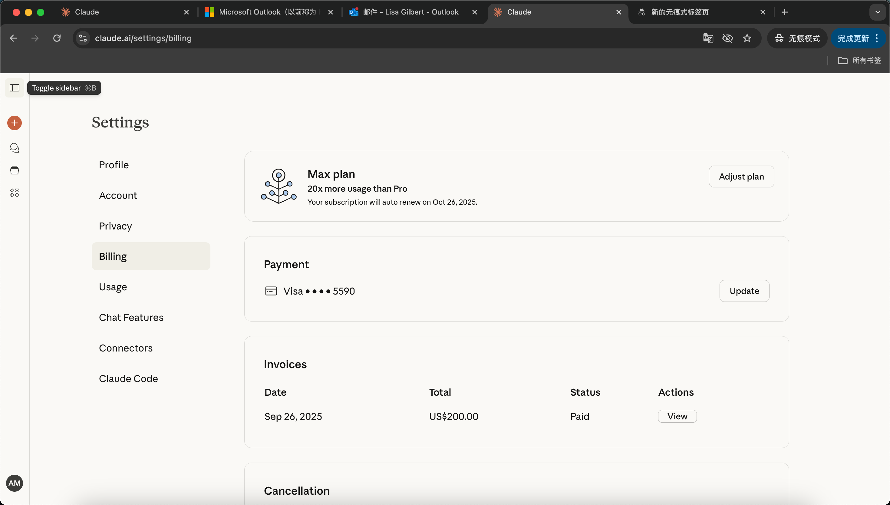
Task: Reload the billing page
Action: click(57, 38)
